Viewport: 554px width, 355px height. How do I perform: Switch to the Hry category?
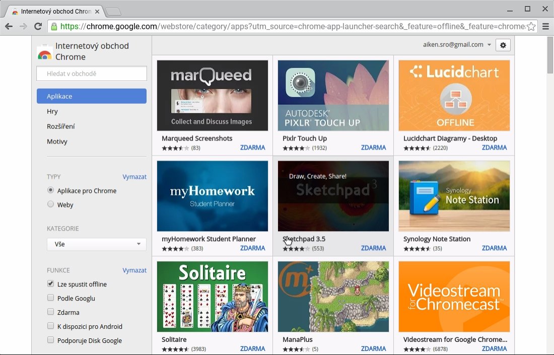52,111
